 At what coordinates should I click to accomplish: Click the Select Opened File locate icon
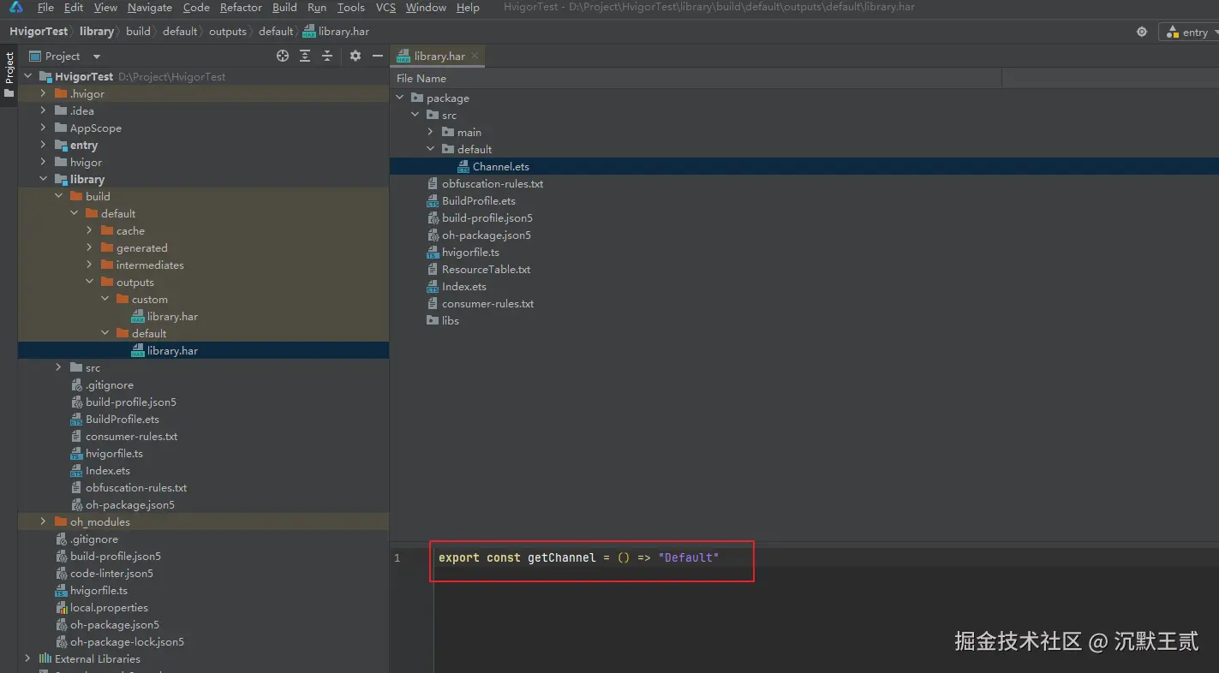coord(283,56)
